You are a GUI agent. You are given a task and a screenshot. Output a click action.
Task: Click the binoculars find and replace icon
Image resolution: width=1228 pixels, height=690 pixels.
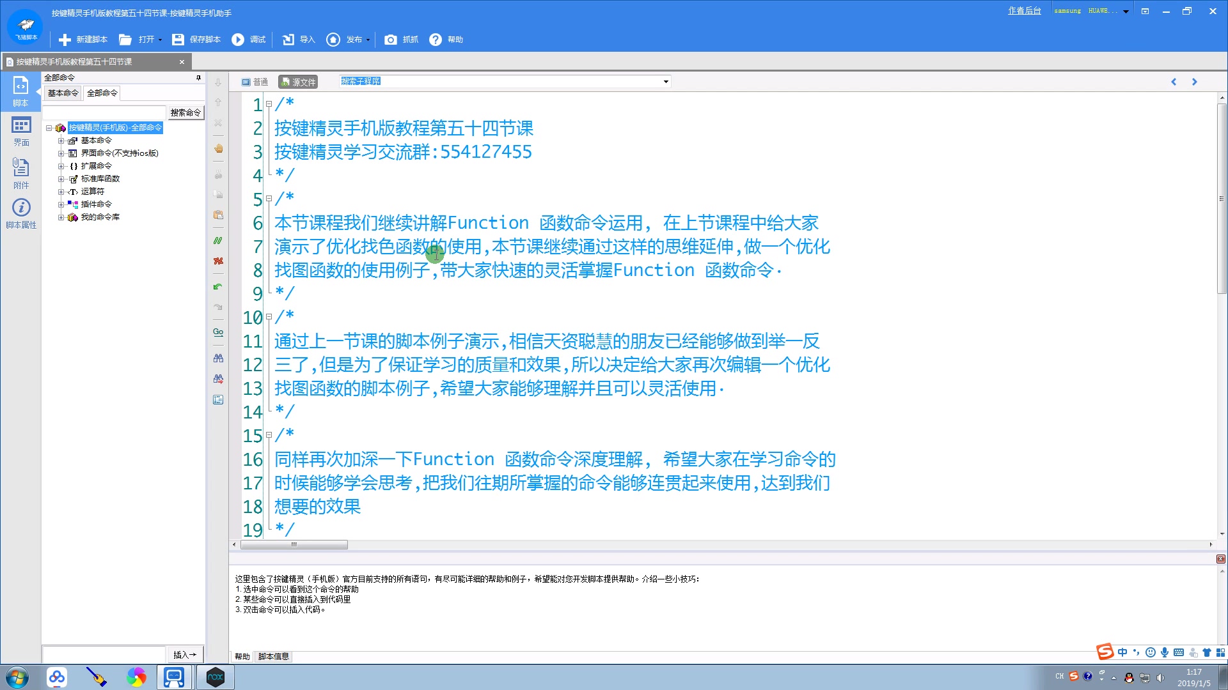[x=218, y=379]
